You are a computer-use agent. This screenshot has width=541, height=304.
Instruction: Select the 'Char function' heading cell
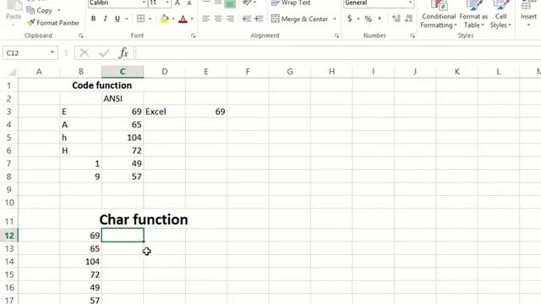click(144, 220)
